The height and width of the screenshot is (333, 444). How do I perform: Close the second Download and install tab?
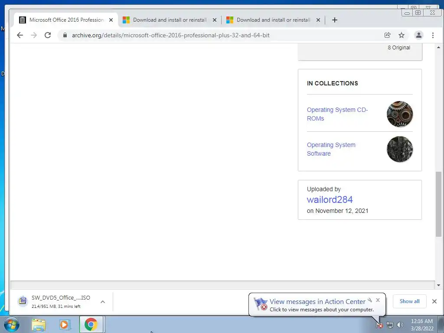(x=215, y=20)
